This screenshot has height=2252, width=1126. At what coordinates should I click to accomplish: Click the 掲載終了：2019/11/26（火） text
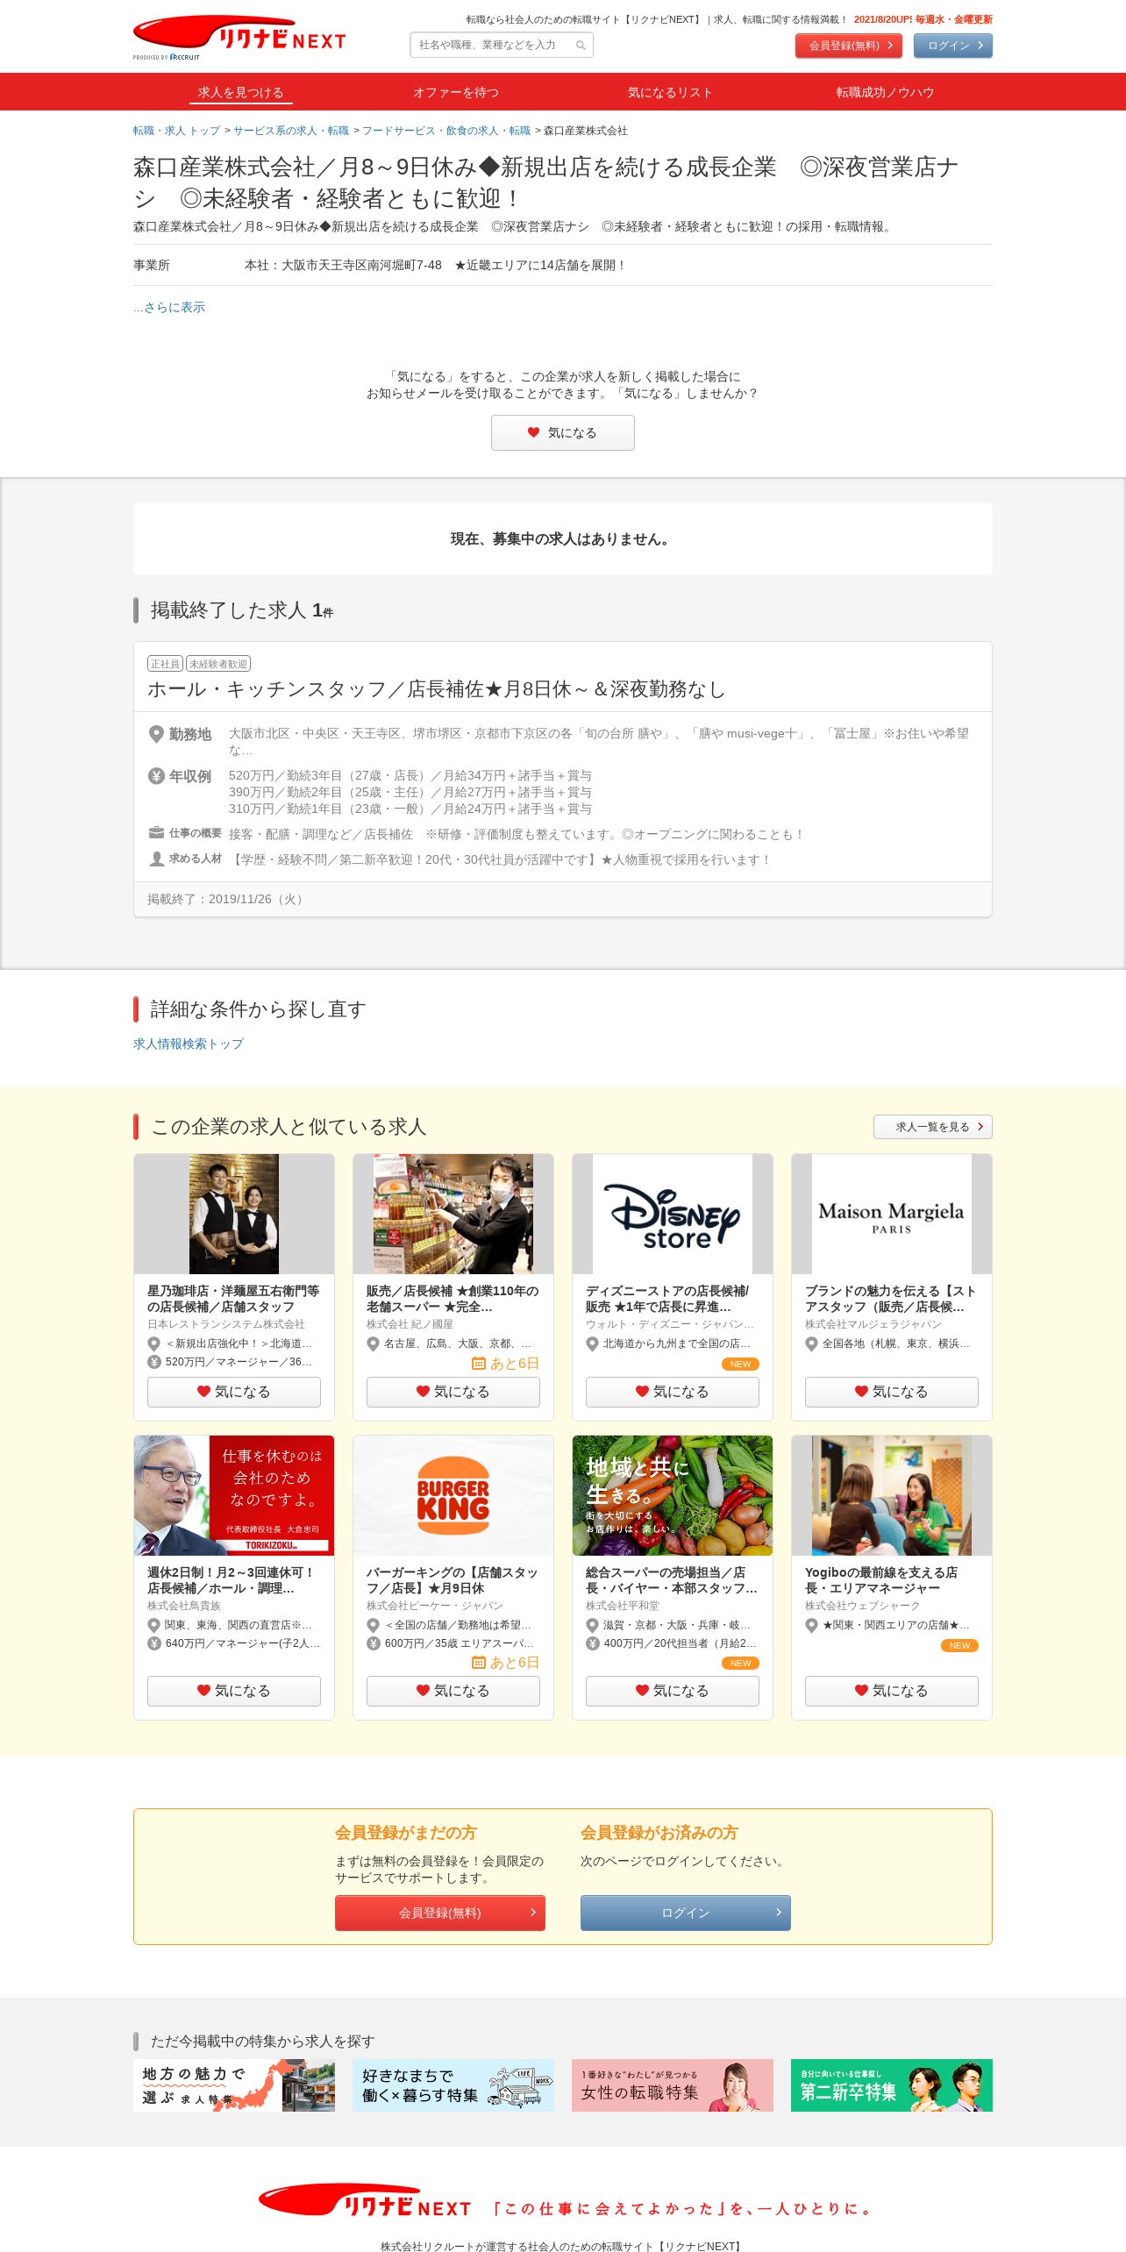227,899
